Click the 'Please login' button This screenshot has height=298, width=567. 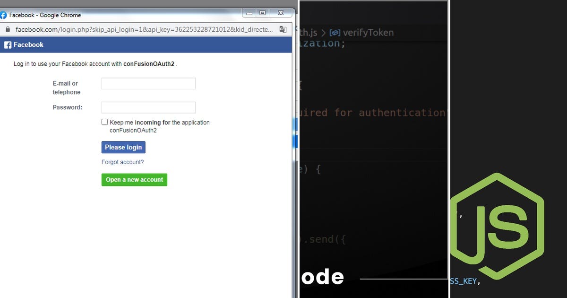(x=123, y=147)
